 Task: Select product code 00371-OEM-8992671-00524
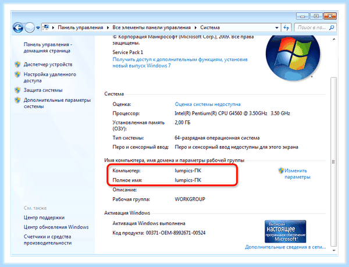[x=176, y=233]
